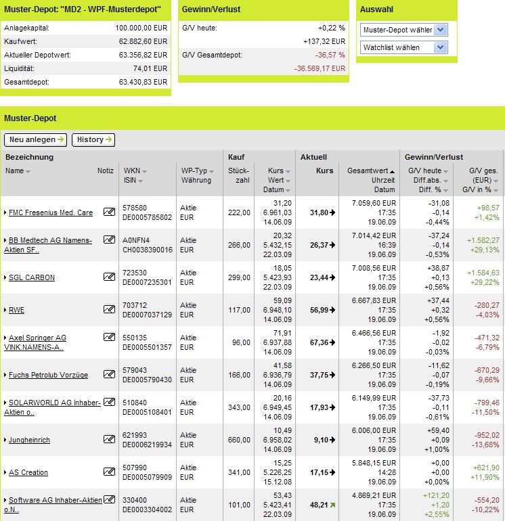
Task: Open Fuchs Petrolub Vorzüge link
Action: (48, 375)
